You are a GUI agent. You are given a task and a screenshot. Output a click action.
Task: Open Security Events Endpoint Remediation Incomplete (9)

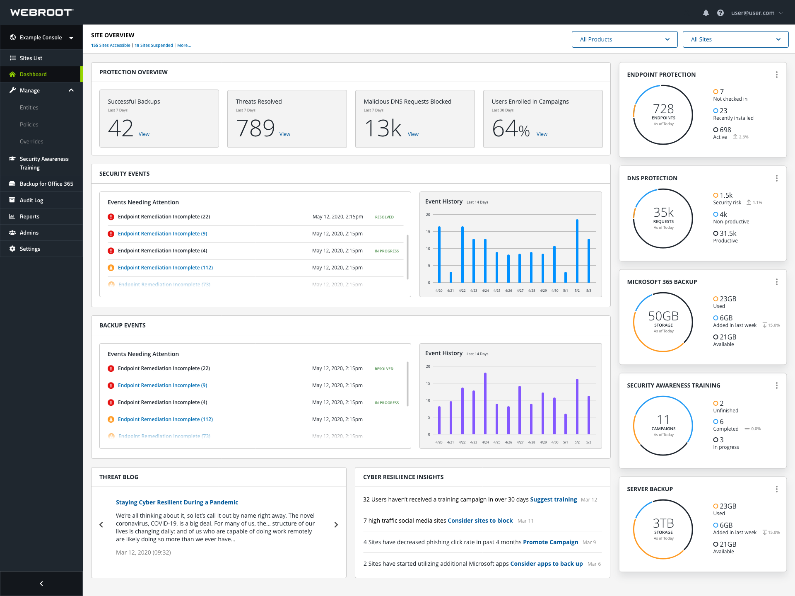pos(162,234)
